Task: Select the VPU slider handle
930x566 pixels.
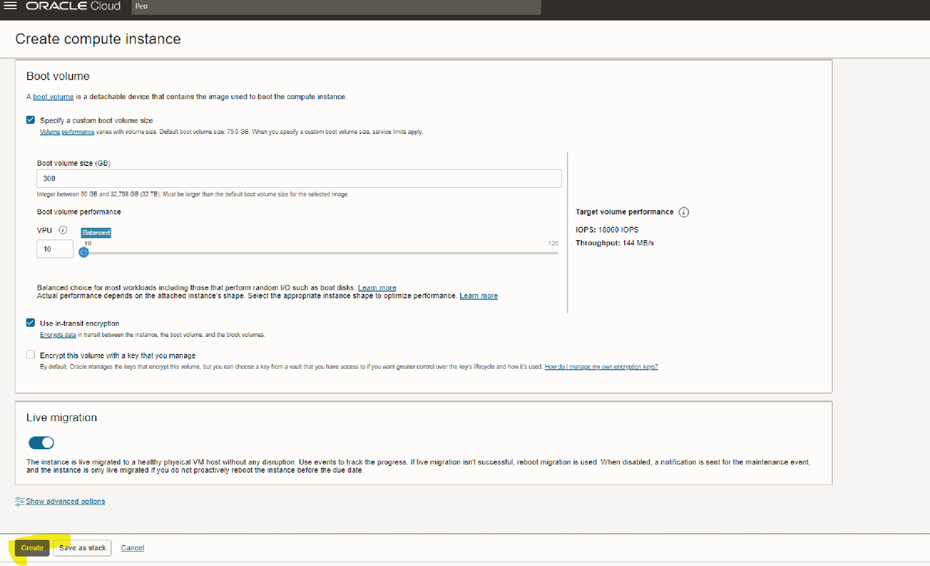Action: point(83,253)
